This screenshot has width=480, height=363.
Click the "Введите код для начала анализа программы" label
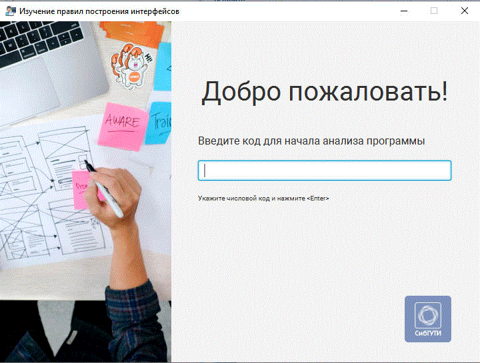pyautogui.click(x=311, y=141)
